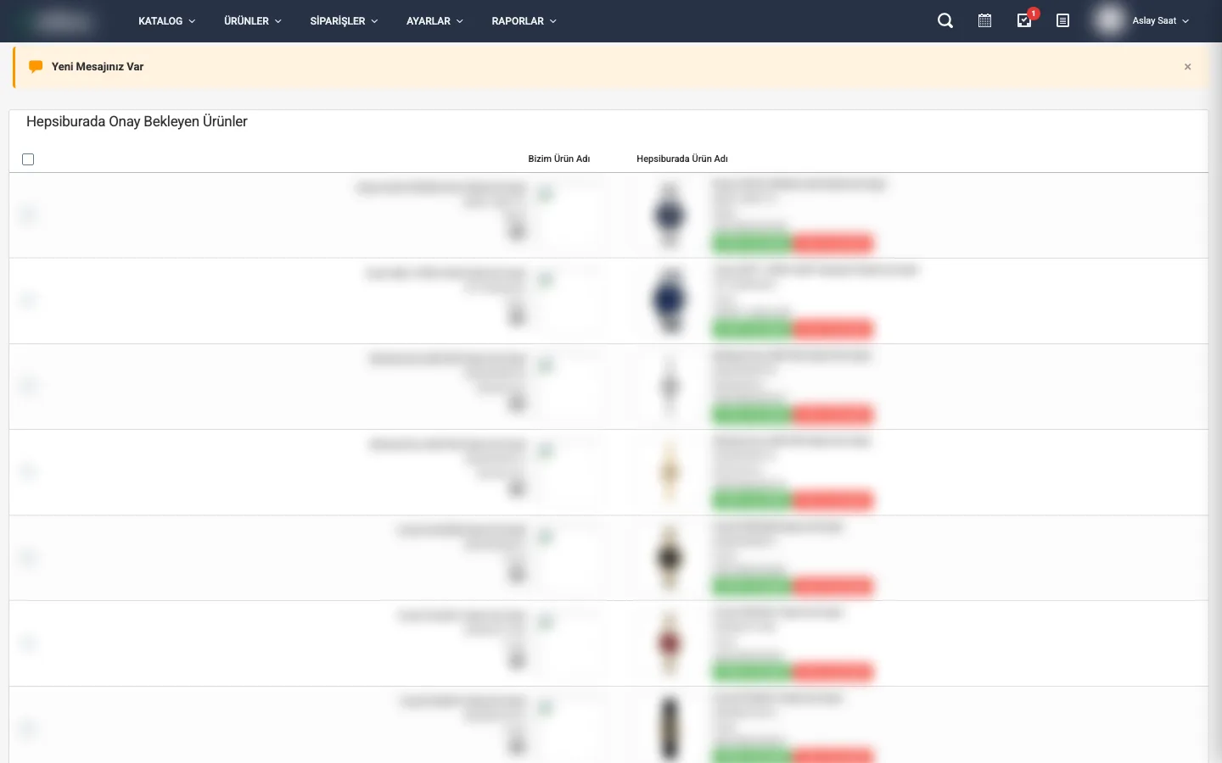Image resolution: width=1222 pixels, height=763 pixels.
Task: Open the document list icon in header
Action: click(x=1062, y=21)
